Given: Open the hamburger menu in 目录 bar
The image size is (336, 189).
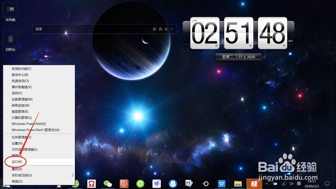Looking at the screenshot, I should pos(166,29).
